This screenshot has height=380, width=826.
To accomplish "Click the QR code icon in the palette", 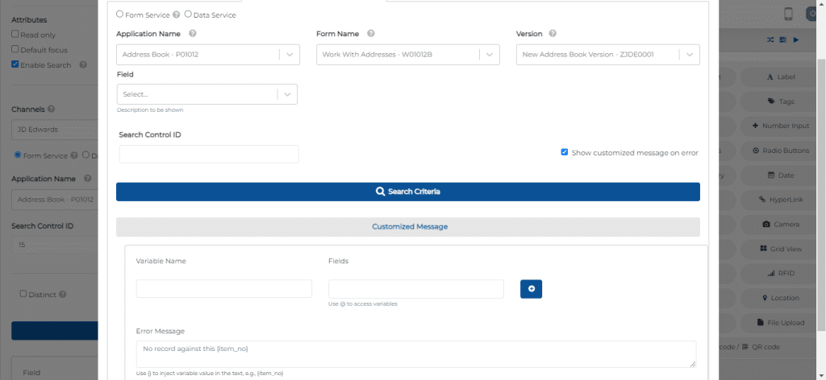I will coord(745,347).
